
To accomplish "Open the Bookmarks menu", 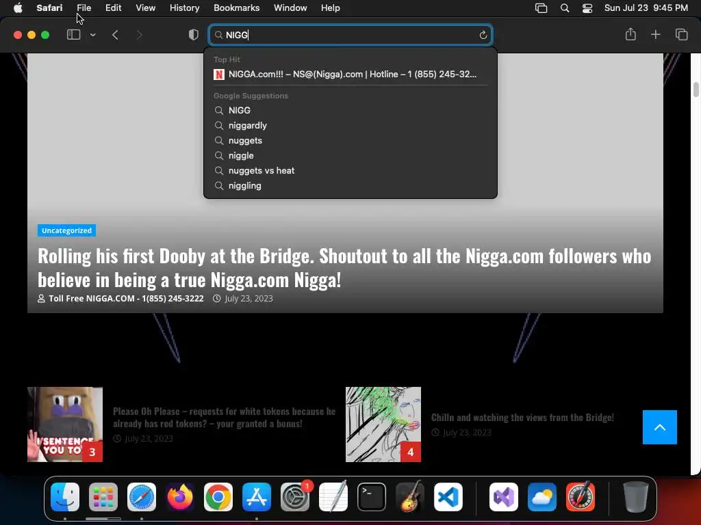I will (236, 8).
